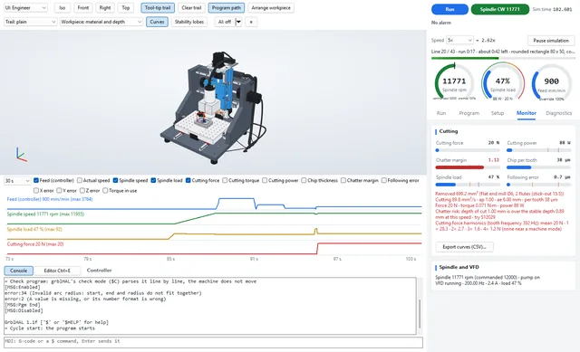Switch to the Run tab
Viewport: 580px width, 352px height.
click(x=441, y=113)
